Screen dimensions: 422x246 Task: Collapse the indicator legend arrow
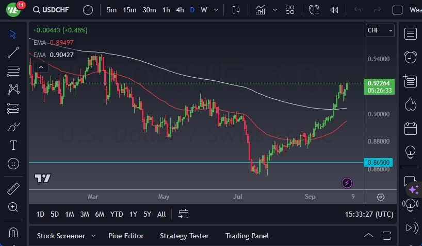[41, 66]
